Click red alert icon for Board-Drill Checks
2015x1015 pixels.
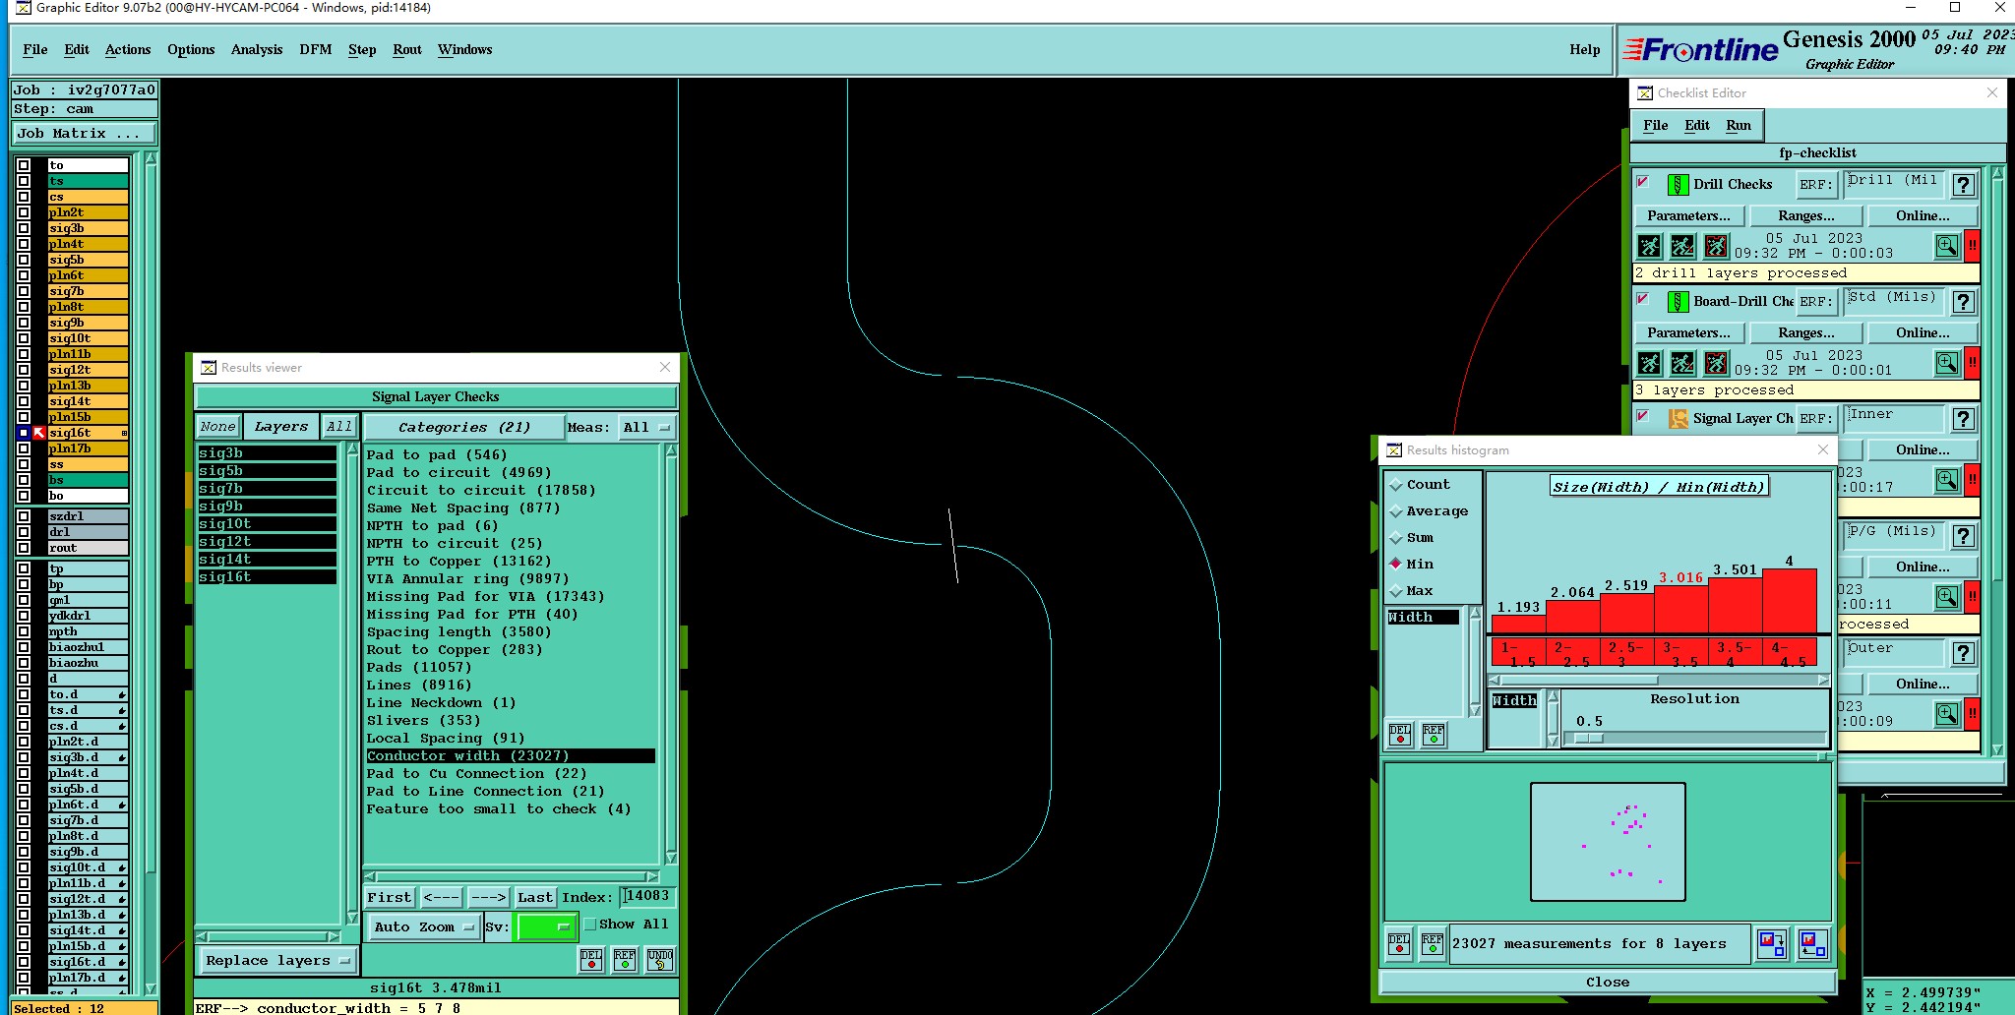[x=1973, y=363]
